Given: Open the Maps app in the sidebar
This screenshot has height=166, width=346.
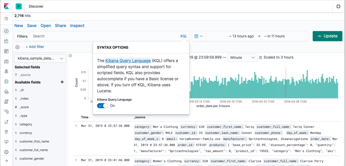Looking at the screenshot, I should [6, 71].
